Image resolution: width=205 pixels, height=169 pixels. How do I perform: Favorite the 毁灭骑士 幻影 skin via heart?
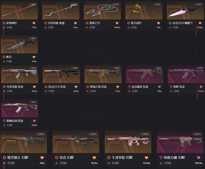(x=42, y=158)
